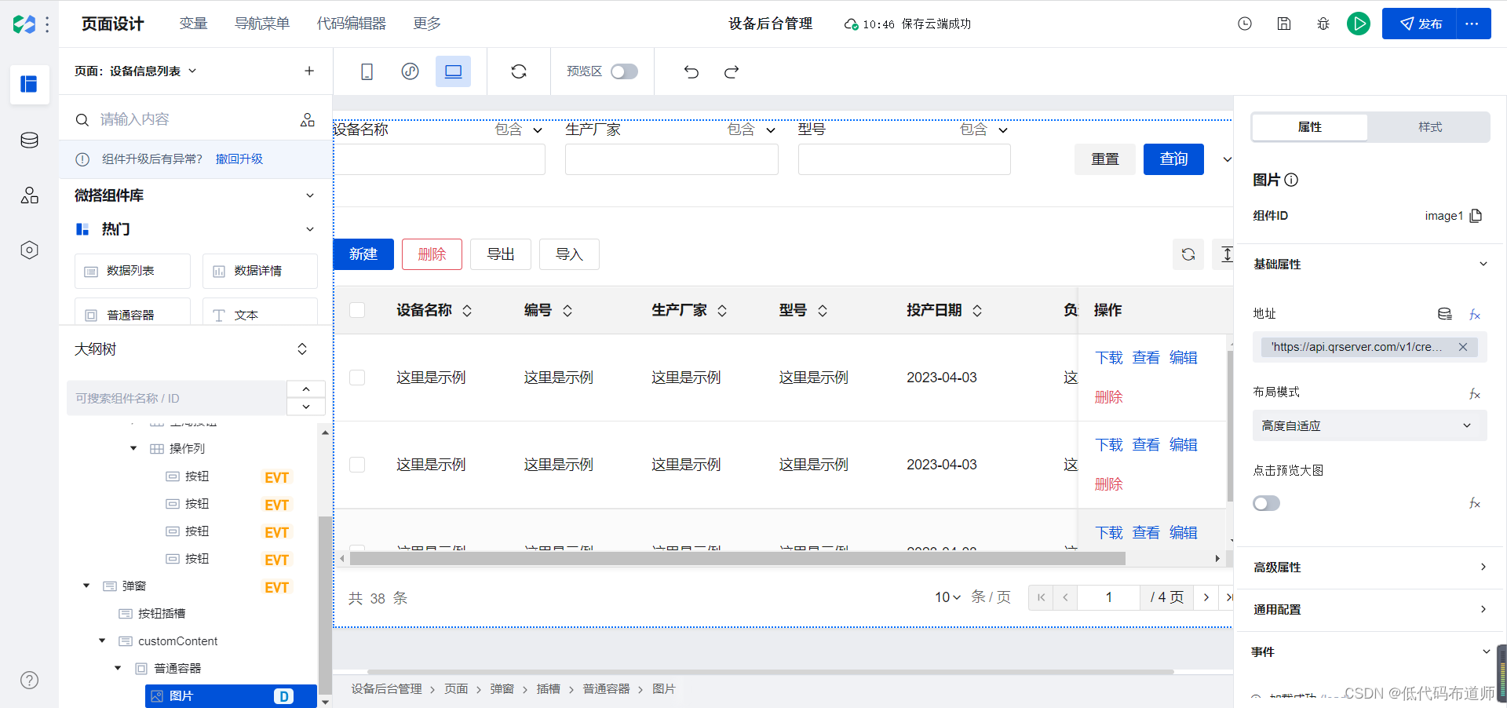The width and height of the screenshot is (1507, 708).
Task: Click component market icon beside search
Action: pyautogui.click(x=307, y=119)
